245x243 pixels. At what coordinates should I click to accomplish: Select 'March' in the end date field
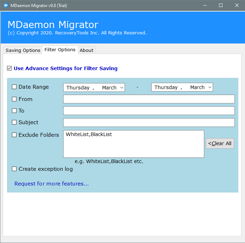197,87
